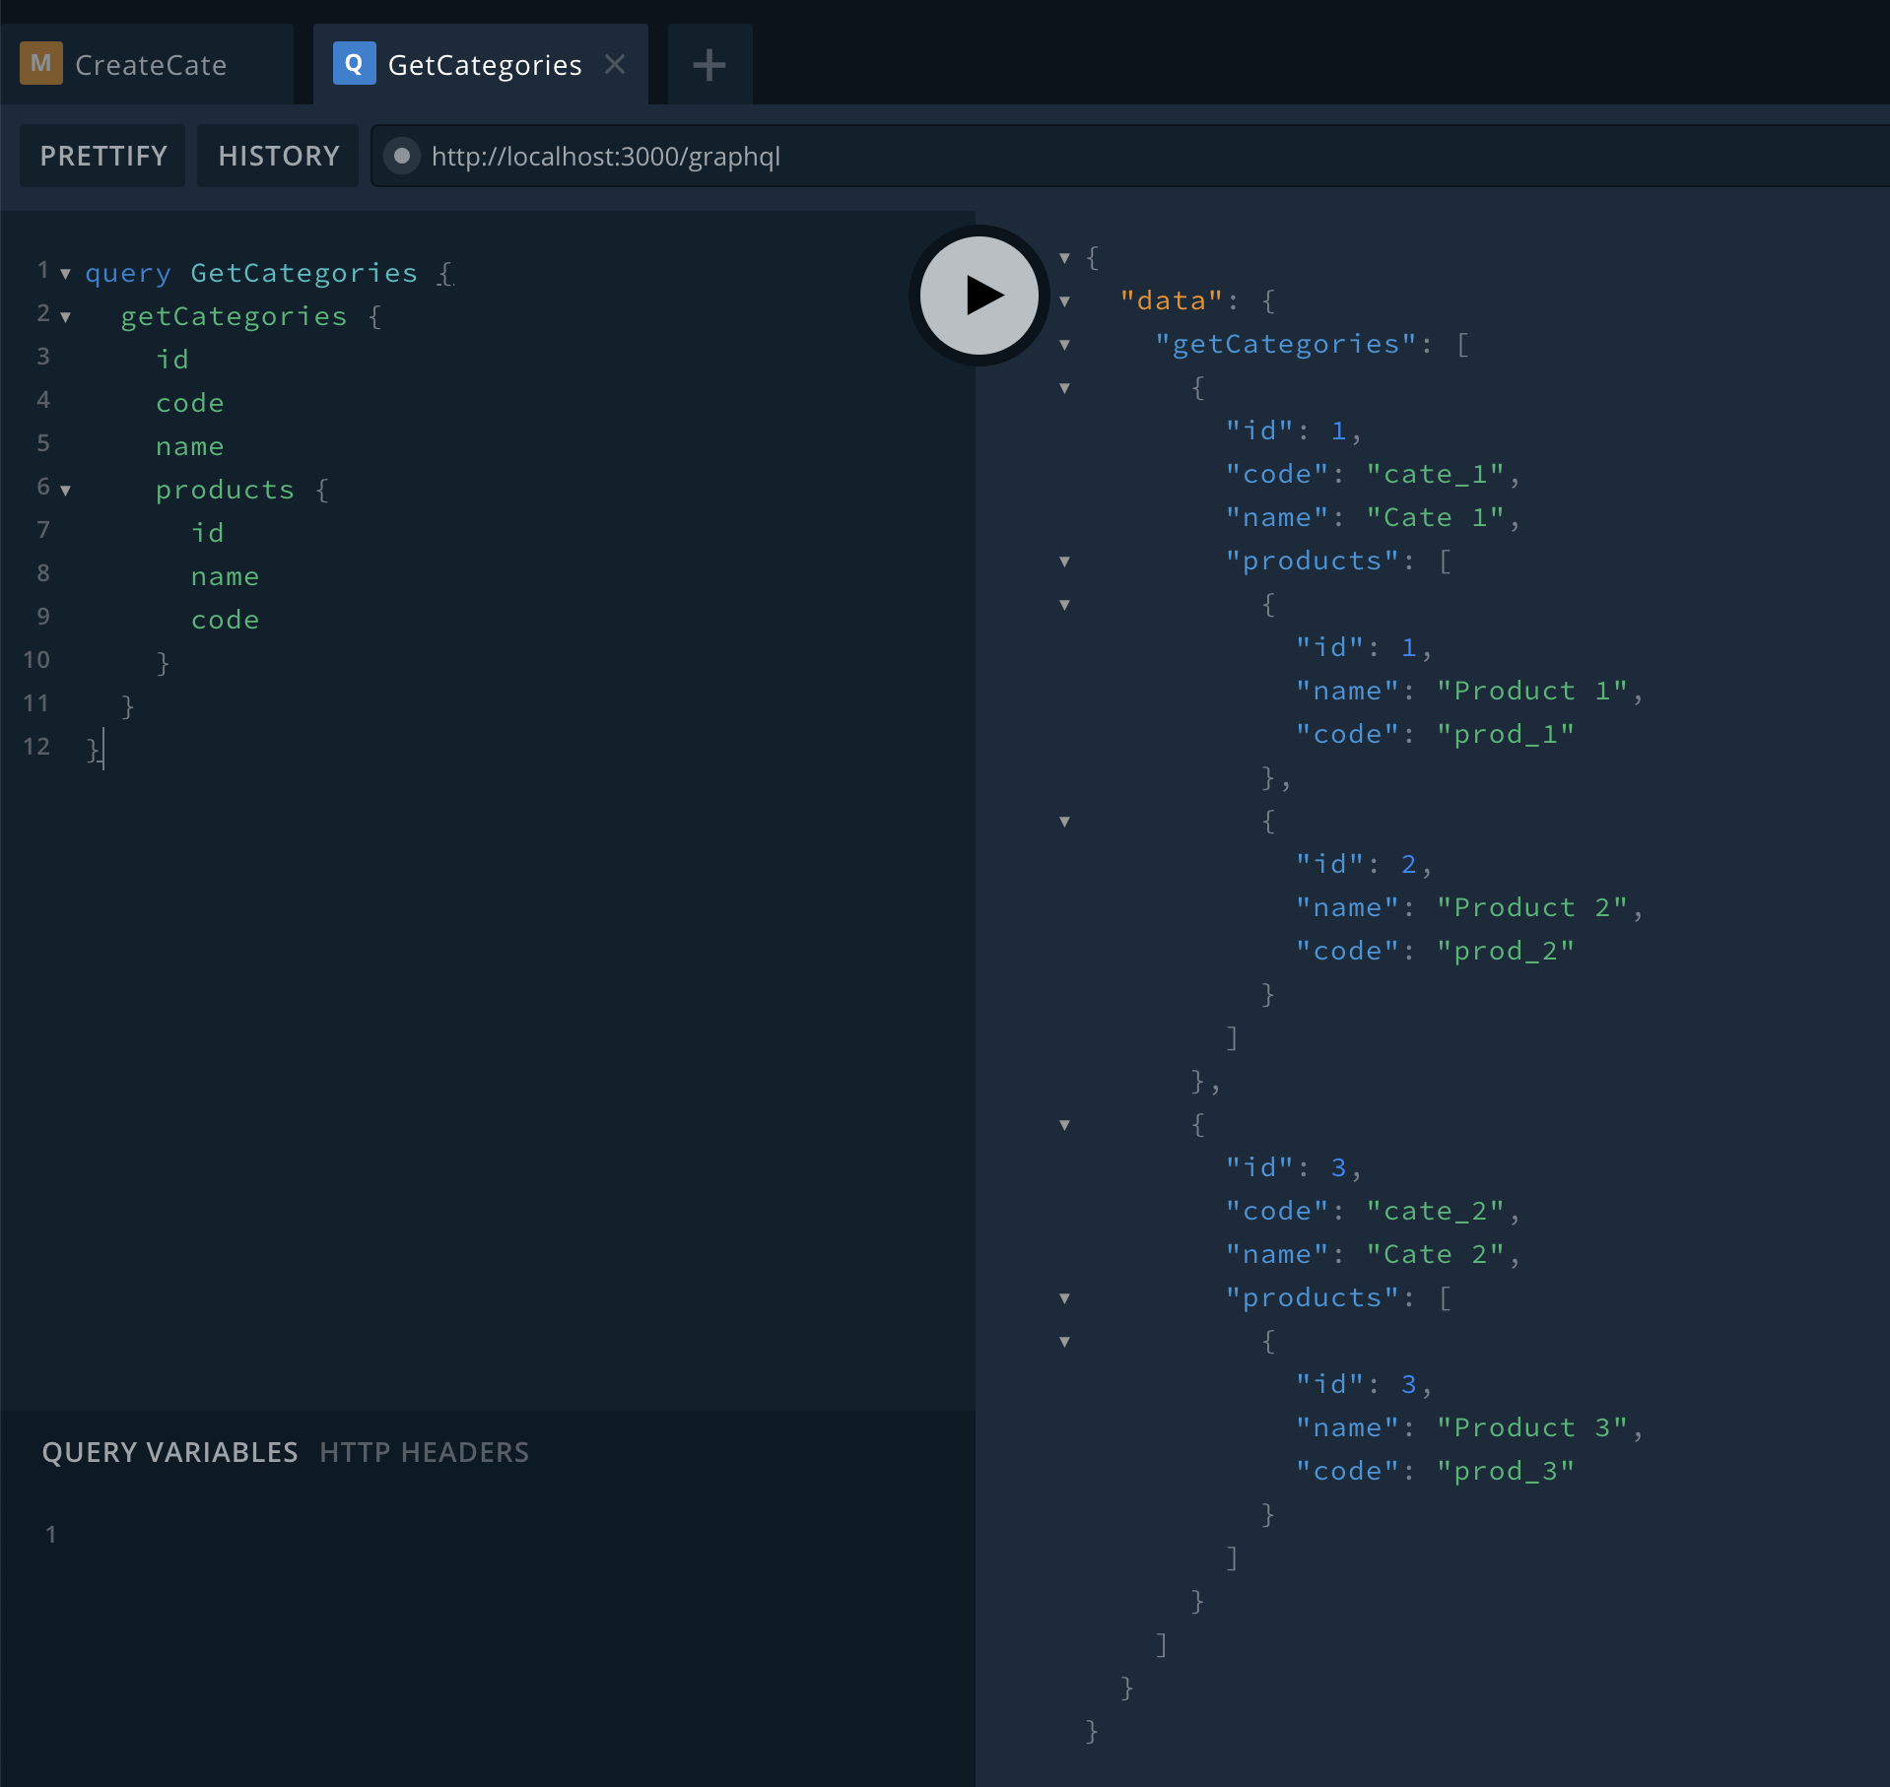Click the PRETTIFY button
The image size is (1890, 1787).
(103, 156)
